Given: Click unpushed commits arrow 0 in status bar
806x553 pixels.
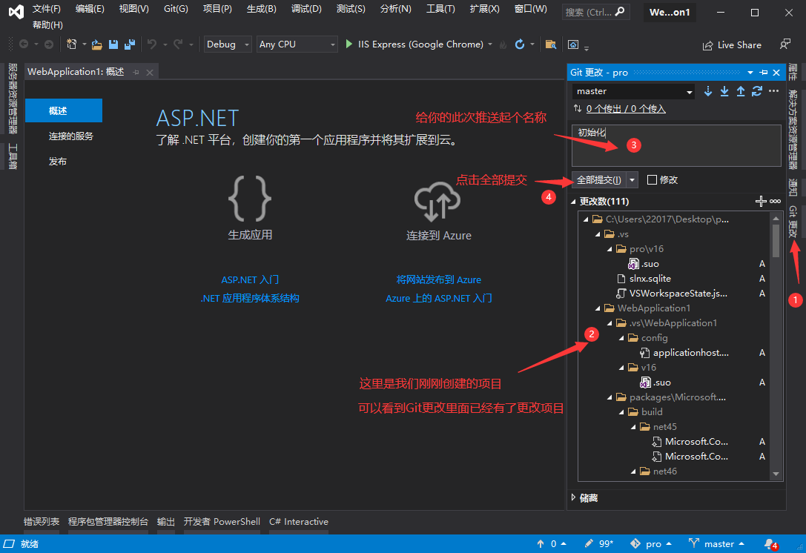Looking at the screenshot, I should coord(552,544).
